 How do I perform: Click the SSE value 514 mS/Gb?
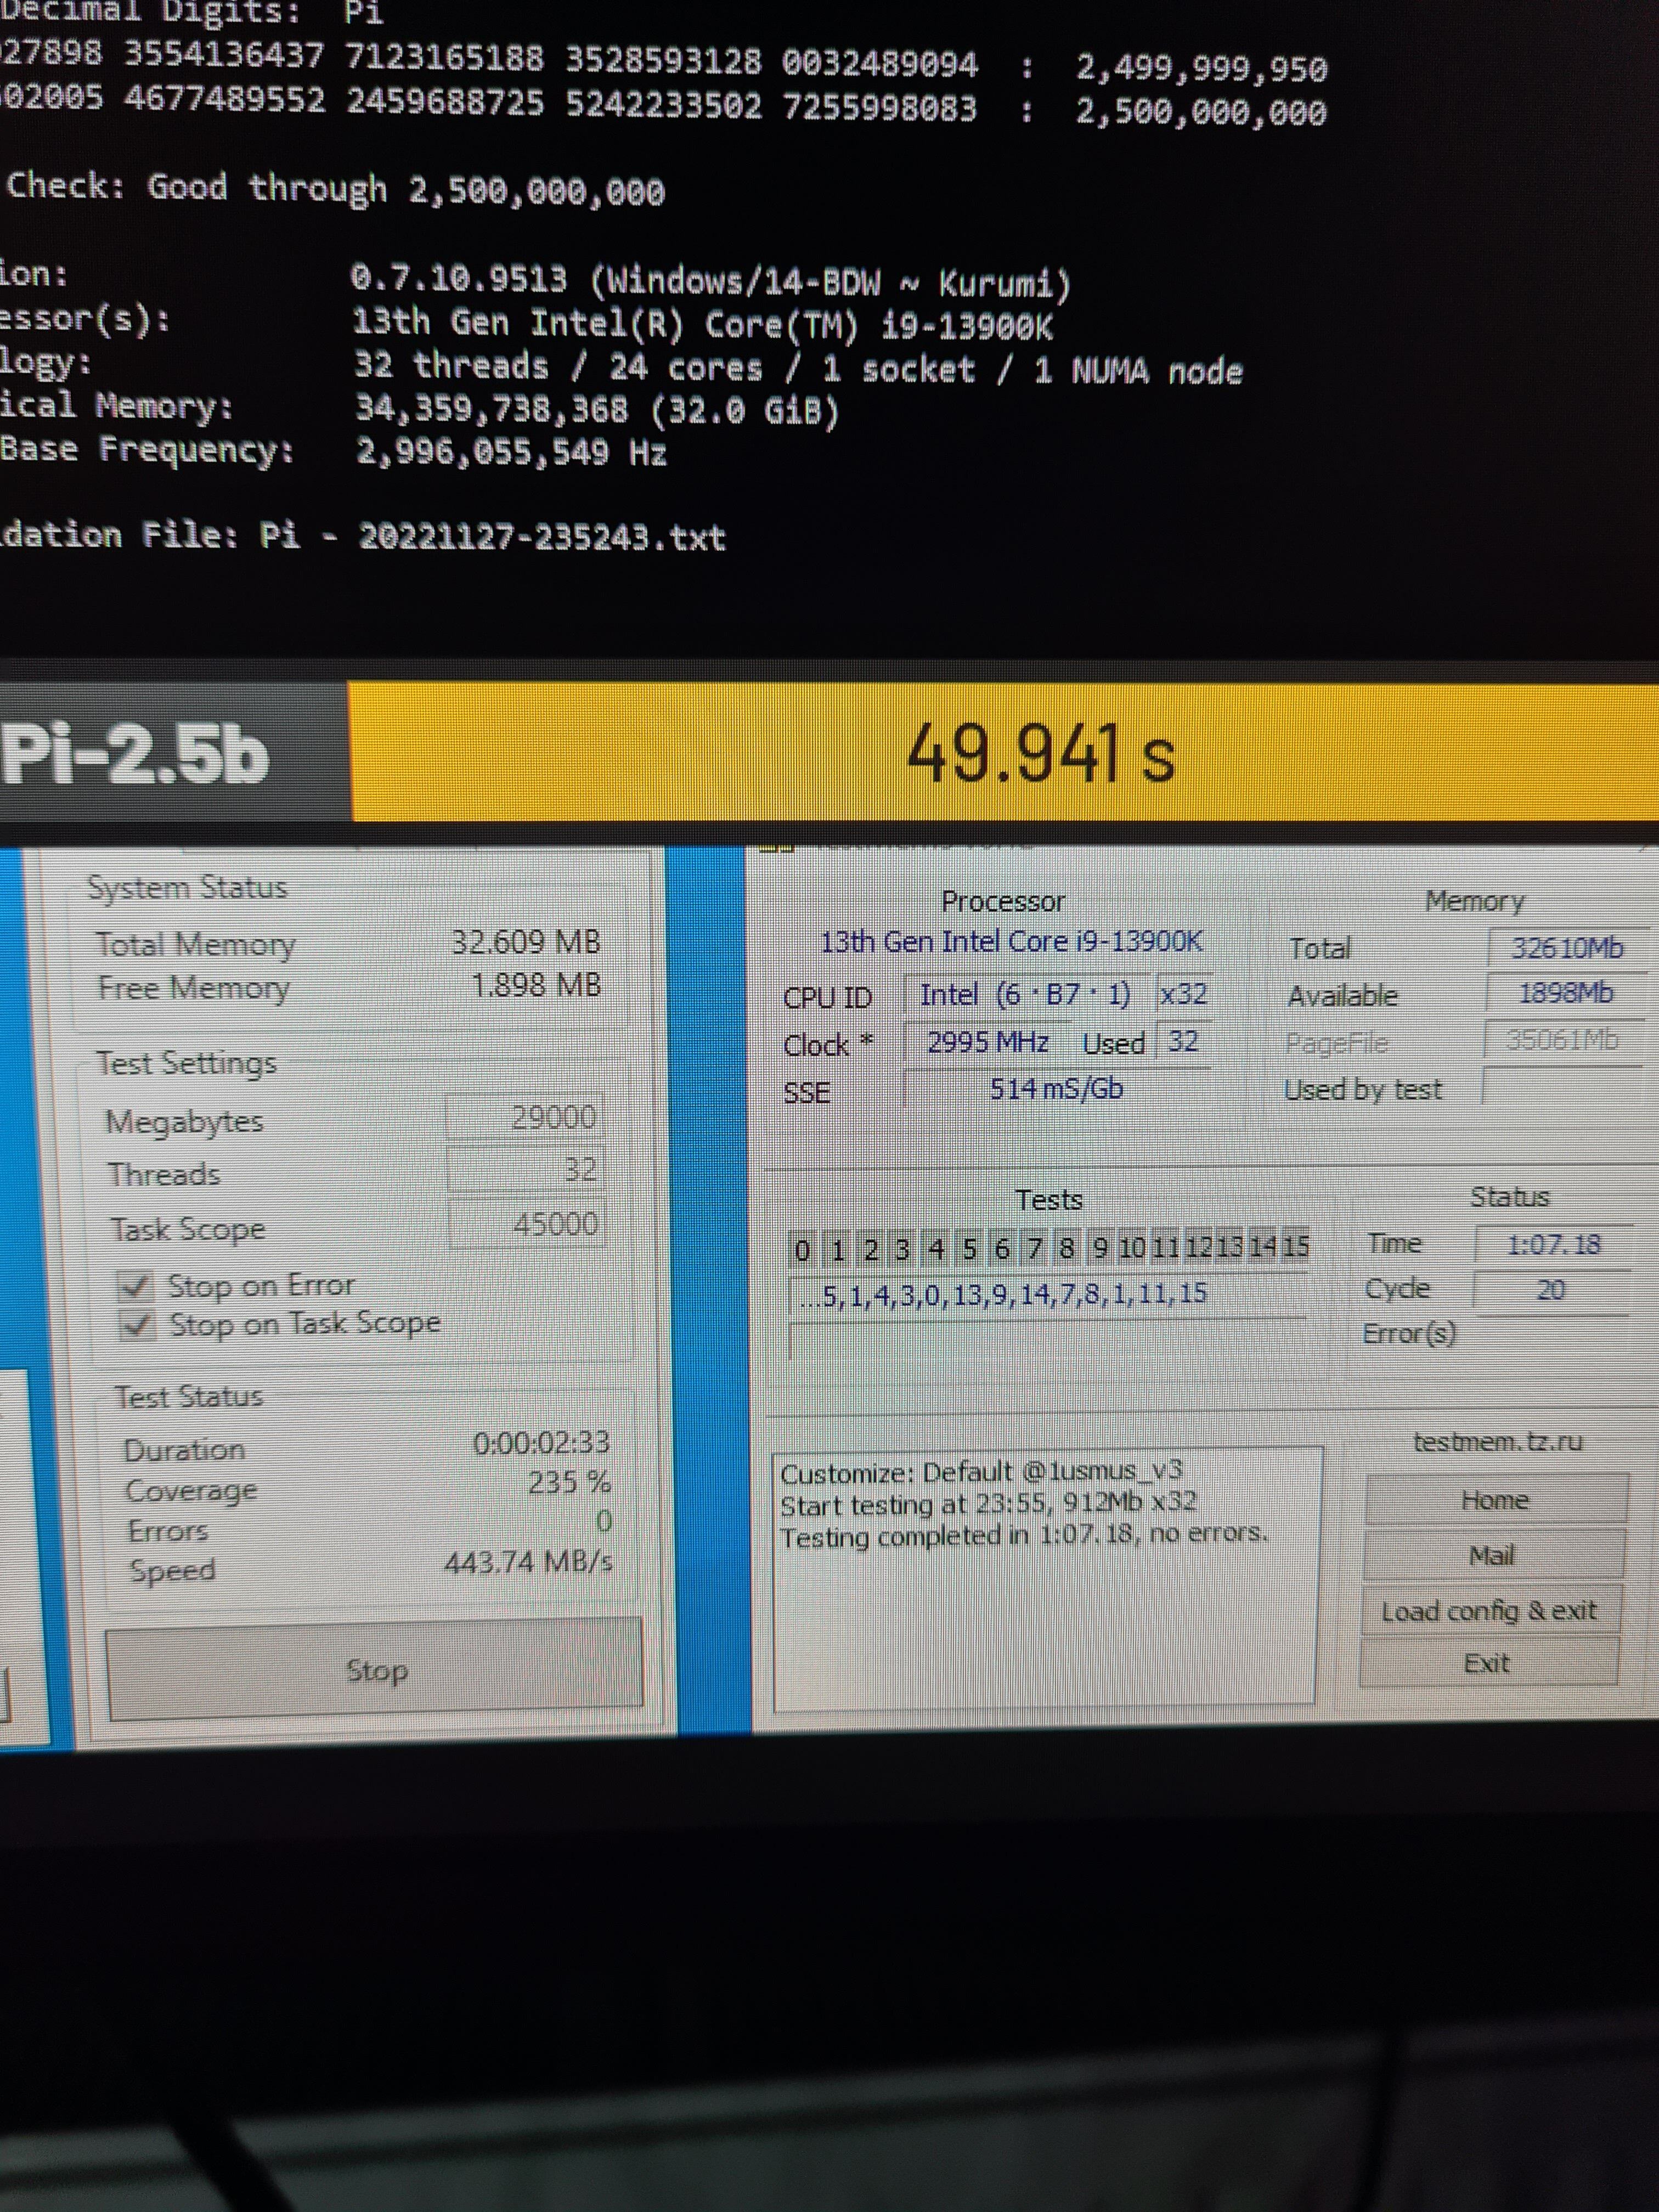pyautogui.click(x=1057, y=1088)
